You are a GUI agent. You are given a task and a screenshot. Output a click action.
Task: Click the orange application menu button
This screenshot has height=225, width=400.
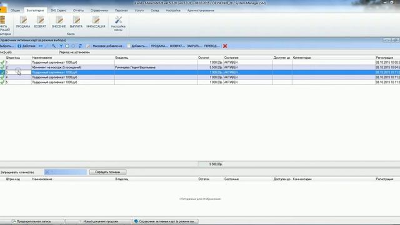pos(3,10)
